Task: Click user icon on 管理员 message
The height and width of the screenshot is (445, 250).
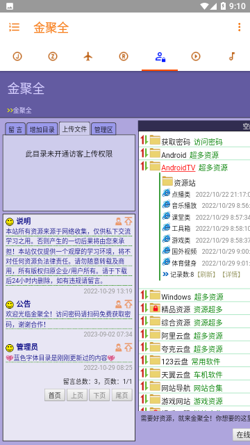Action: click(119, 347)
